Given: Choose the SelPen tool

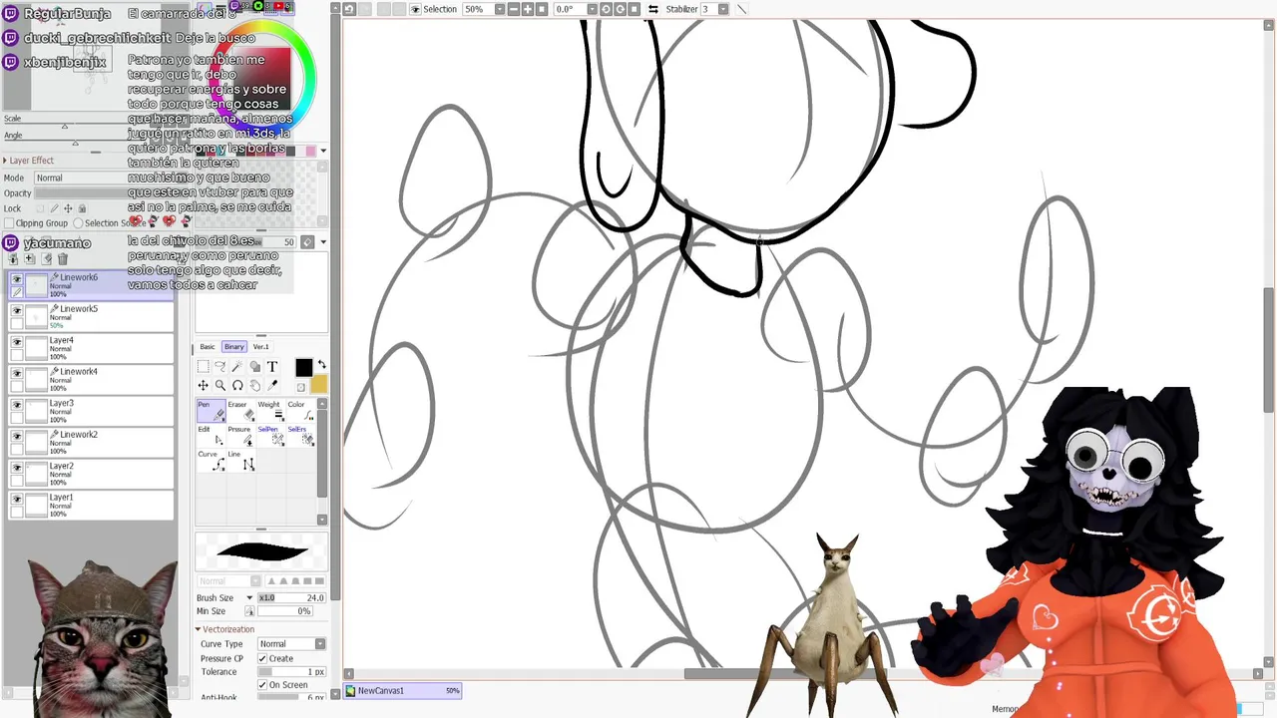Looking at the screenshot, I should tap(270, 435).
